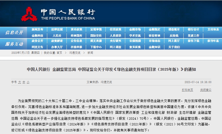Click the 信息公开 category header
This screenshot has height=134, width=222.
(x=14, y=32)
